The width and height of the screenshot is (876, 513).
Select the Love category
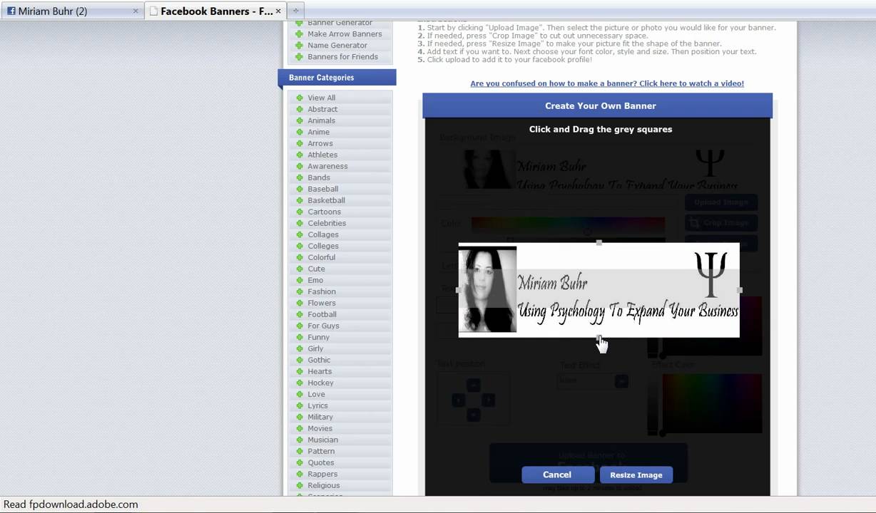pyautogui.click(x=317, y=394)
